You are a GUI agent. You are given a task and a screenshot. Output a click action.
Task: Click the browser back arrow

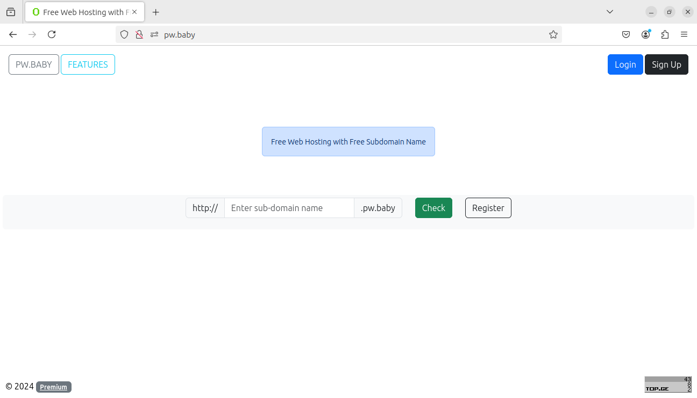point(13,34)
